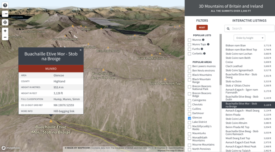Select Stob Dubh North Top summit marker

click(x=165, y=79)
